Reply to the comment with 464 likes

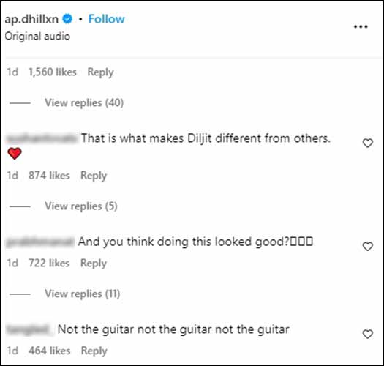(x=94, y=351)
